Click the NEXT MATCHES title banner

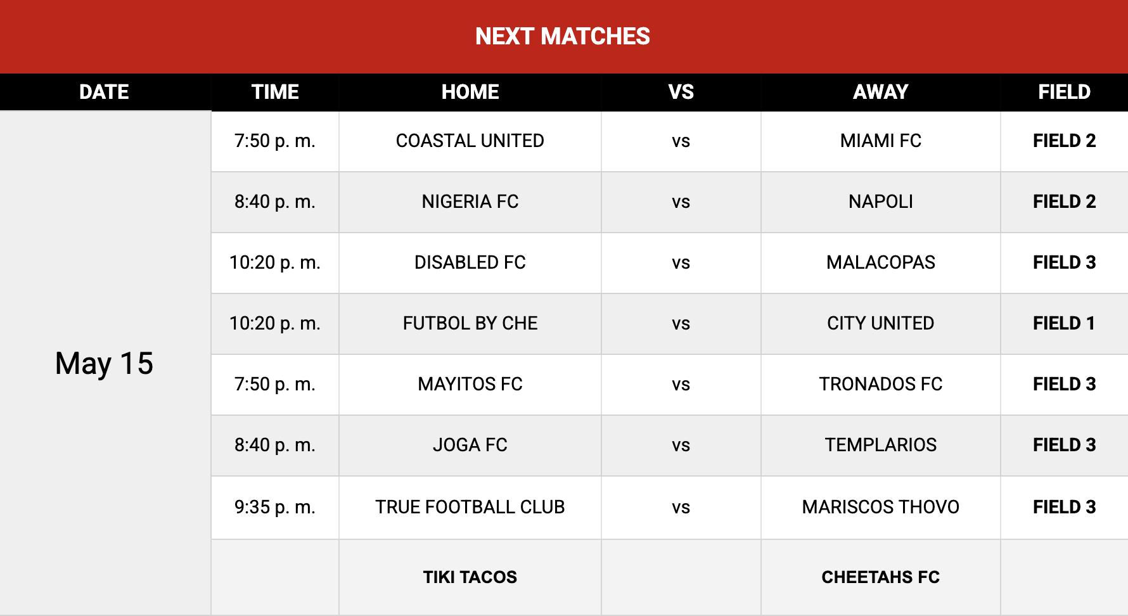(x=563, y=36)
